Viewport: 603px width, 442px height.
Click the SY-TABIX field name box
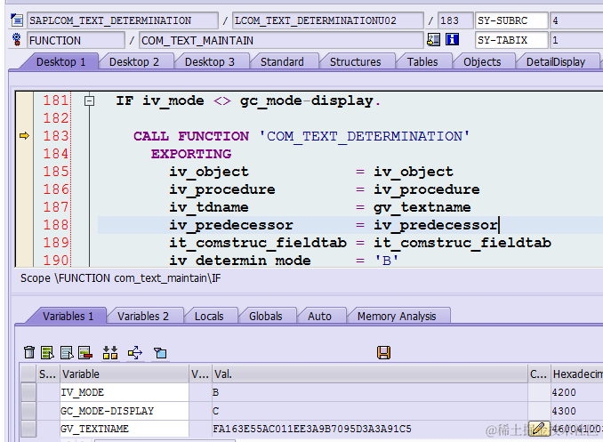pos(511,40)
